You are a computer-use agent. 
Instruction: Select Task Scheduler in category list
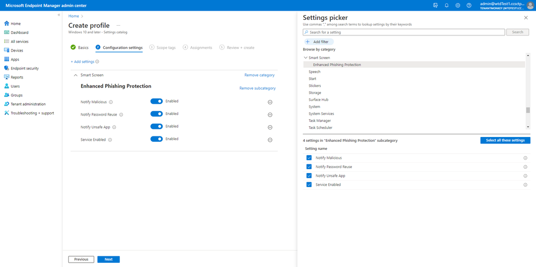(320, 128)
